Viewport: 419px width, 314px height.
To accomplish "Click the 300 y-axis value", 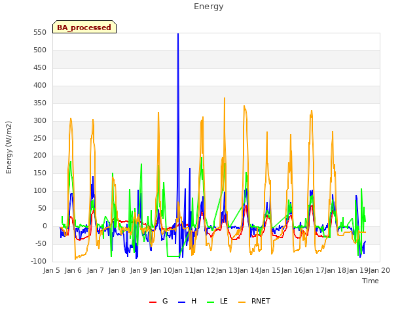I will tap(40, 120).
